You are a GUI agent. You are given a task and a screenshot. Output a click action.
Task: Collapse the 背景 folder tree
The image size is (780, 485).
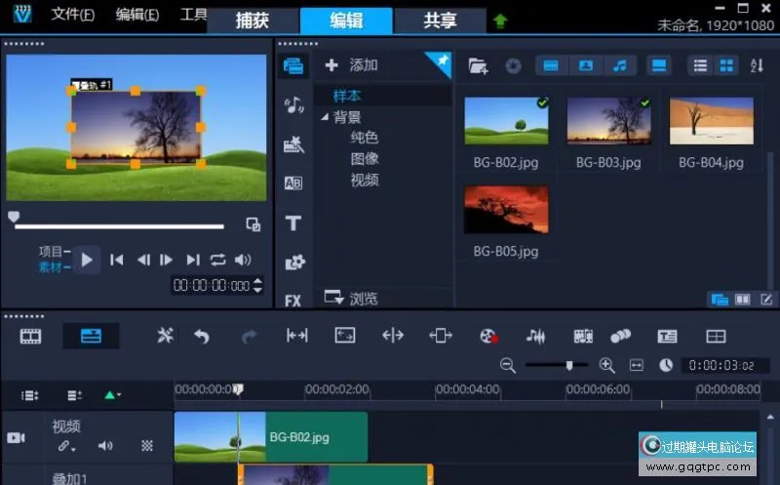(326, 117)
